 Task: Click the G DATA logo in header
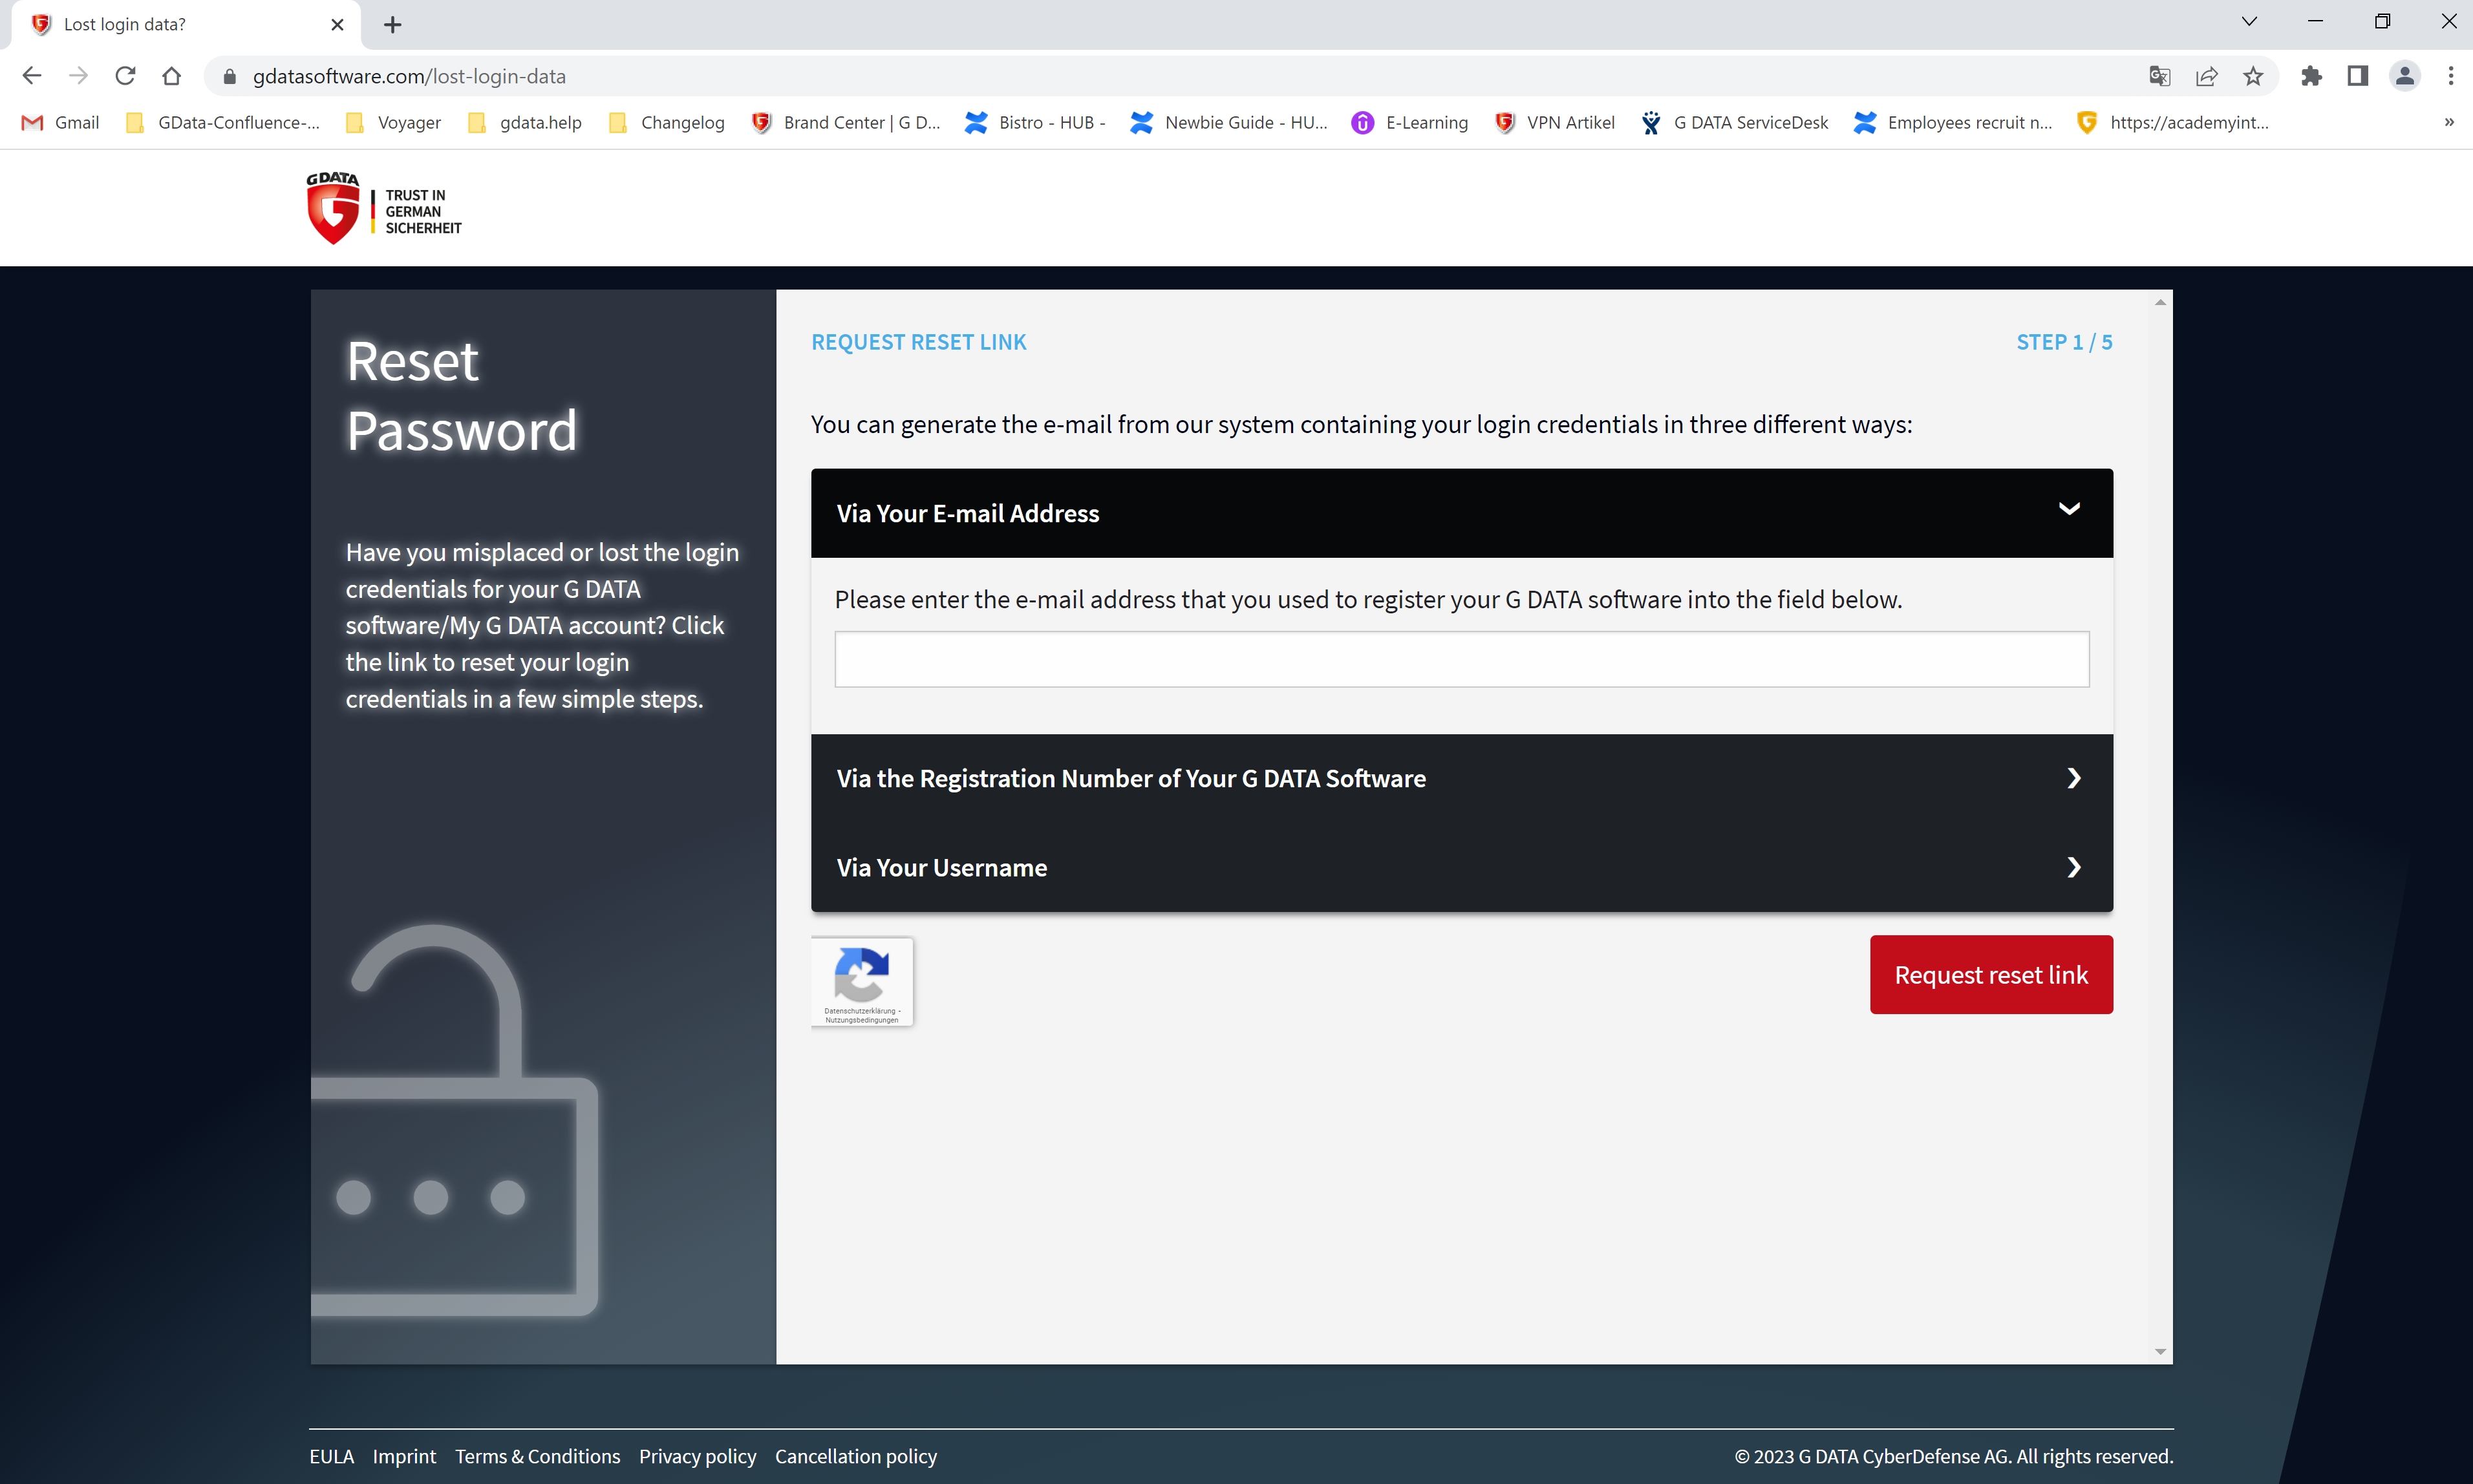384,208
